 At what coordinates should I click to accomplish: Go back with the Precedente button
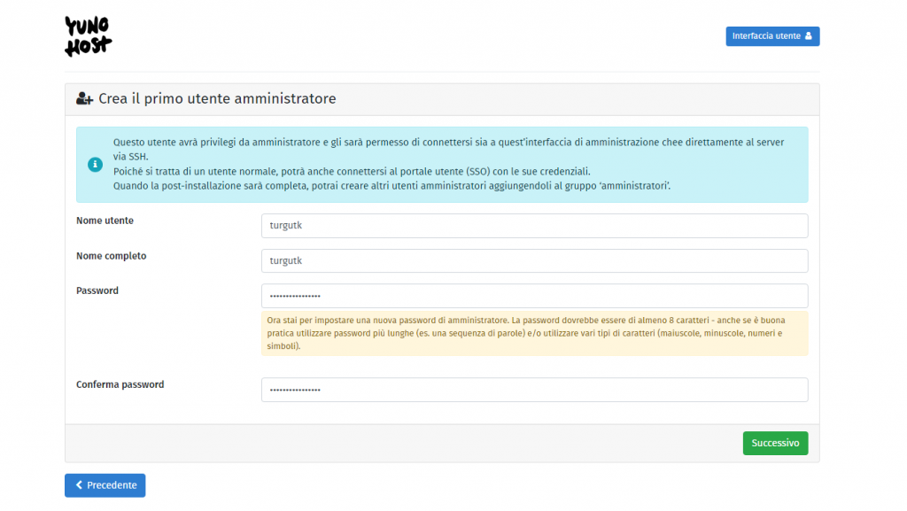[105, 485]
